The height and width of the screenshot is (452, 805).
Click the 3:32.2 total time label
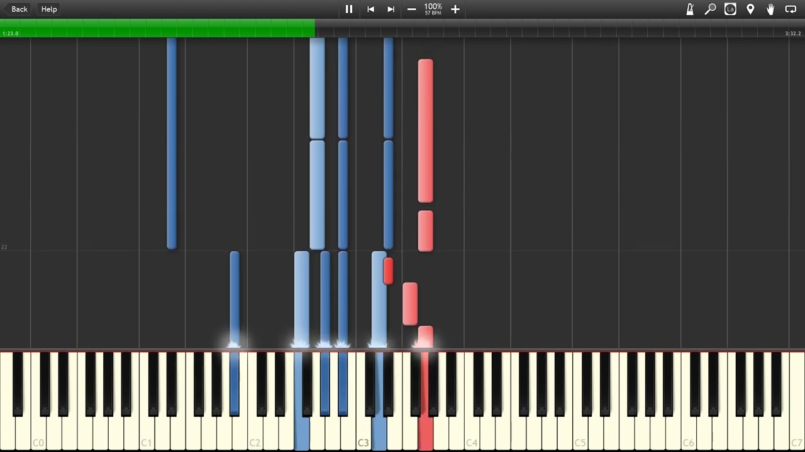tap(793, 33)
